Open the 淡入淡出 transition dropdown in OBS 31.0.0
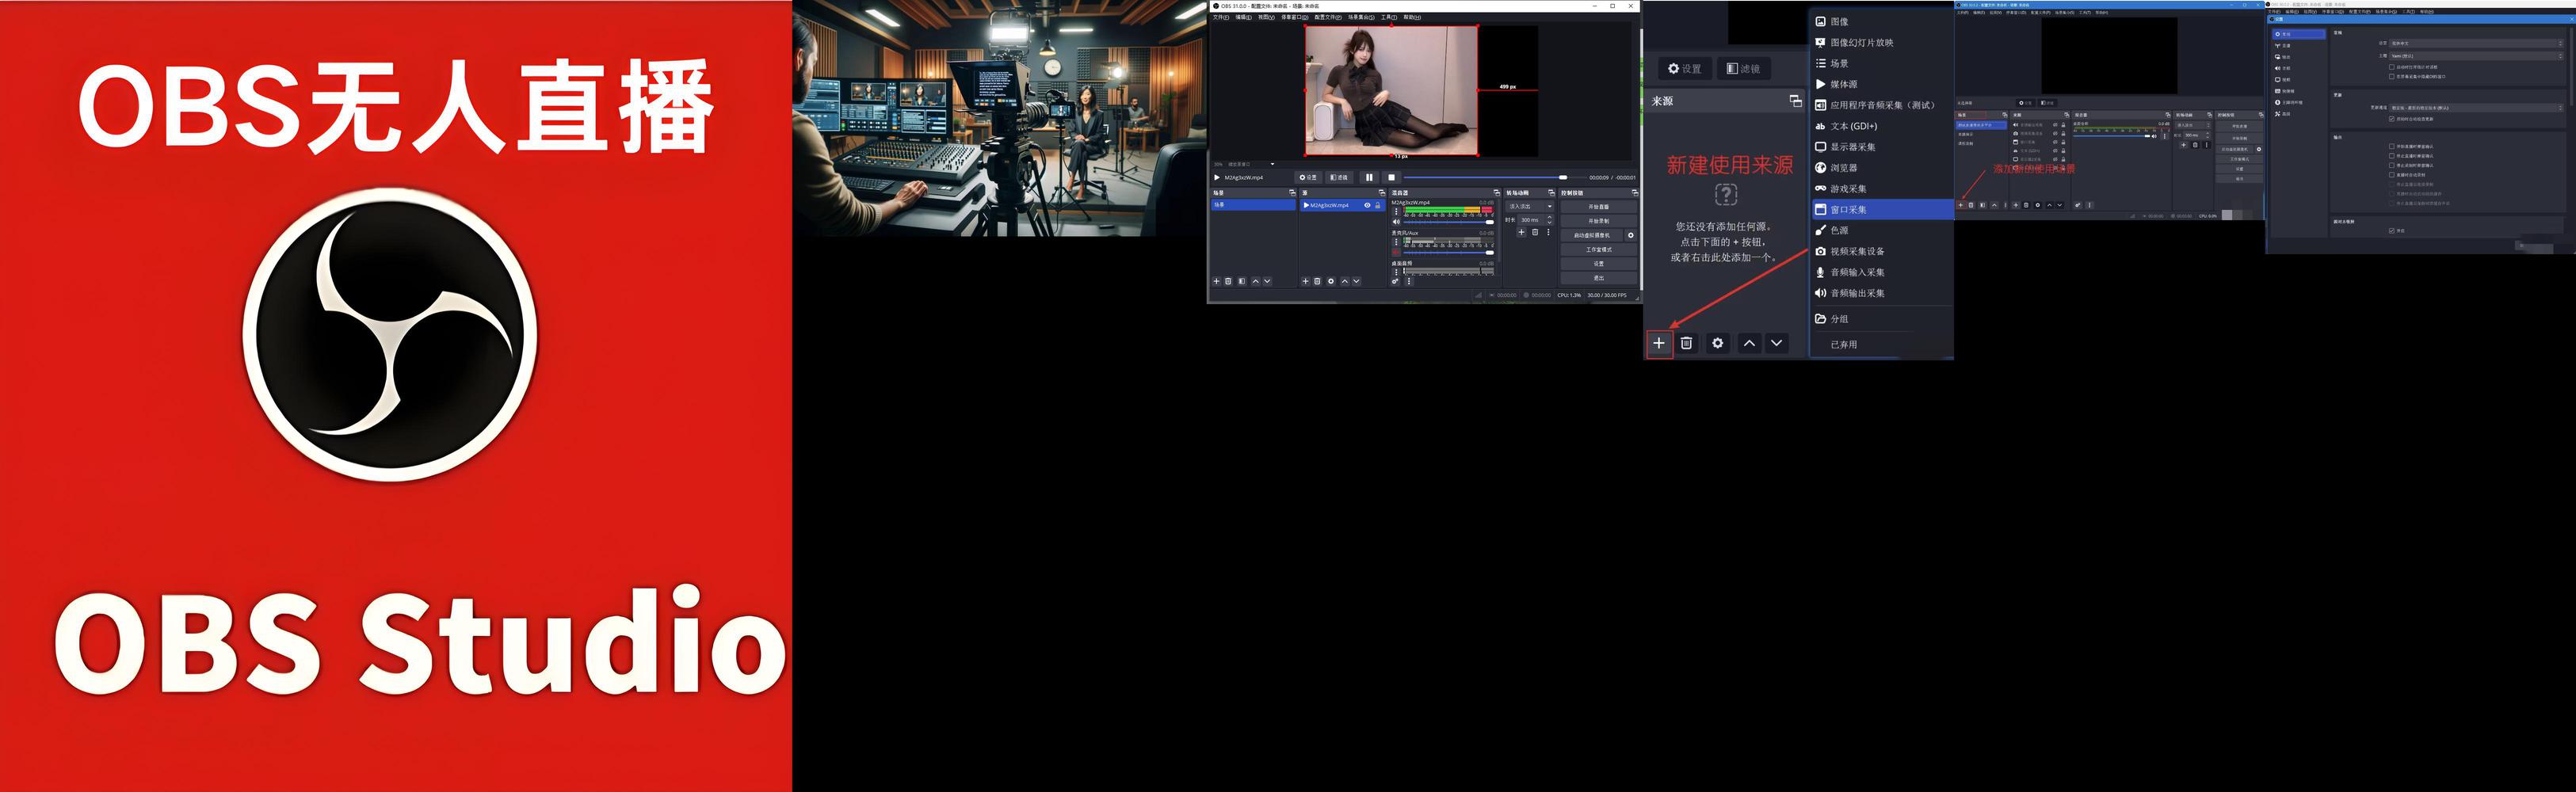 coord(1530,207)
